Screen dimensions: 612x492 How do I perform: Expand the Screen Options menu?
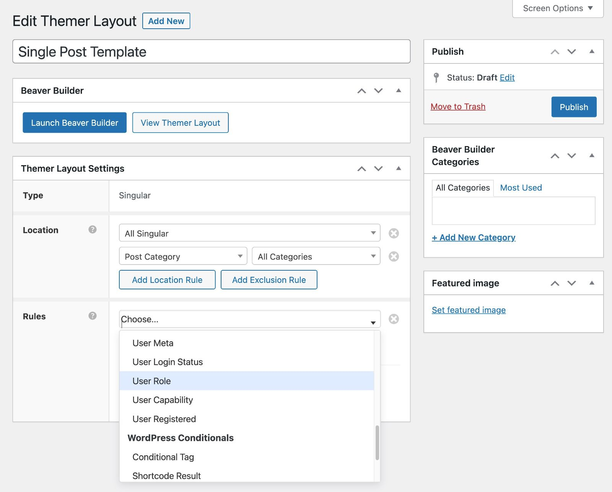click(x=557, y=8)
